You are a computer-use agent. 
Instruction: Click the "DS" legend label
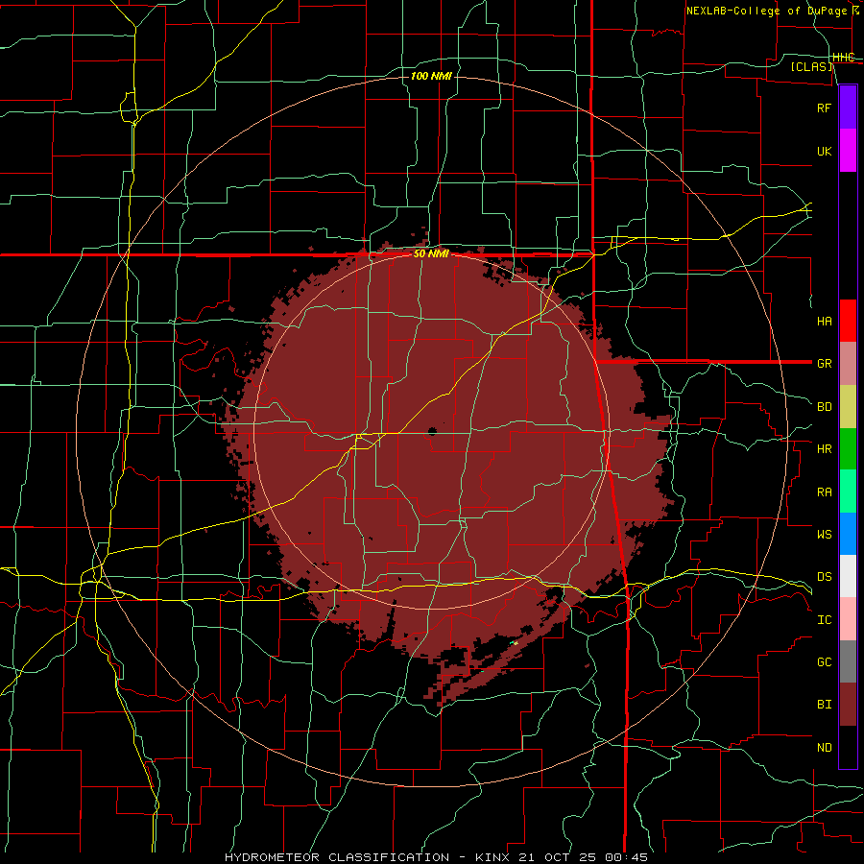[824, 576]
